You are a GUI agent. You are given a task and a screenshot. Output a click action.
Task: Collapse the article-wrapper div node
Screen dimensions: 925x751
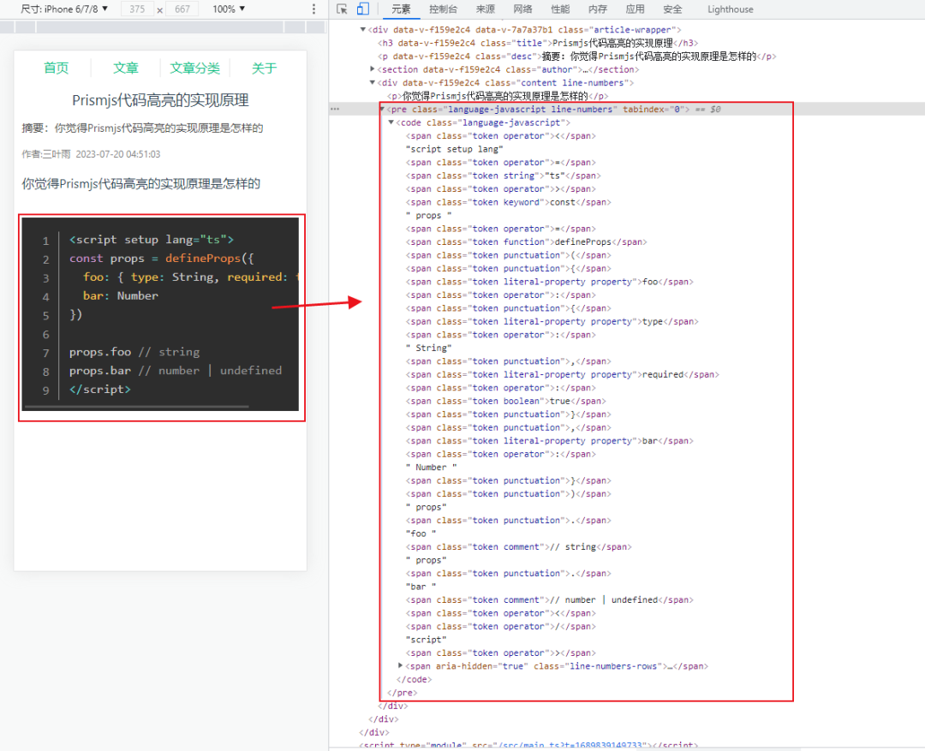pos(363,30)
